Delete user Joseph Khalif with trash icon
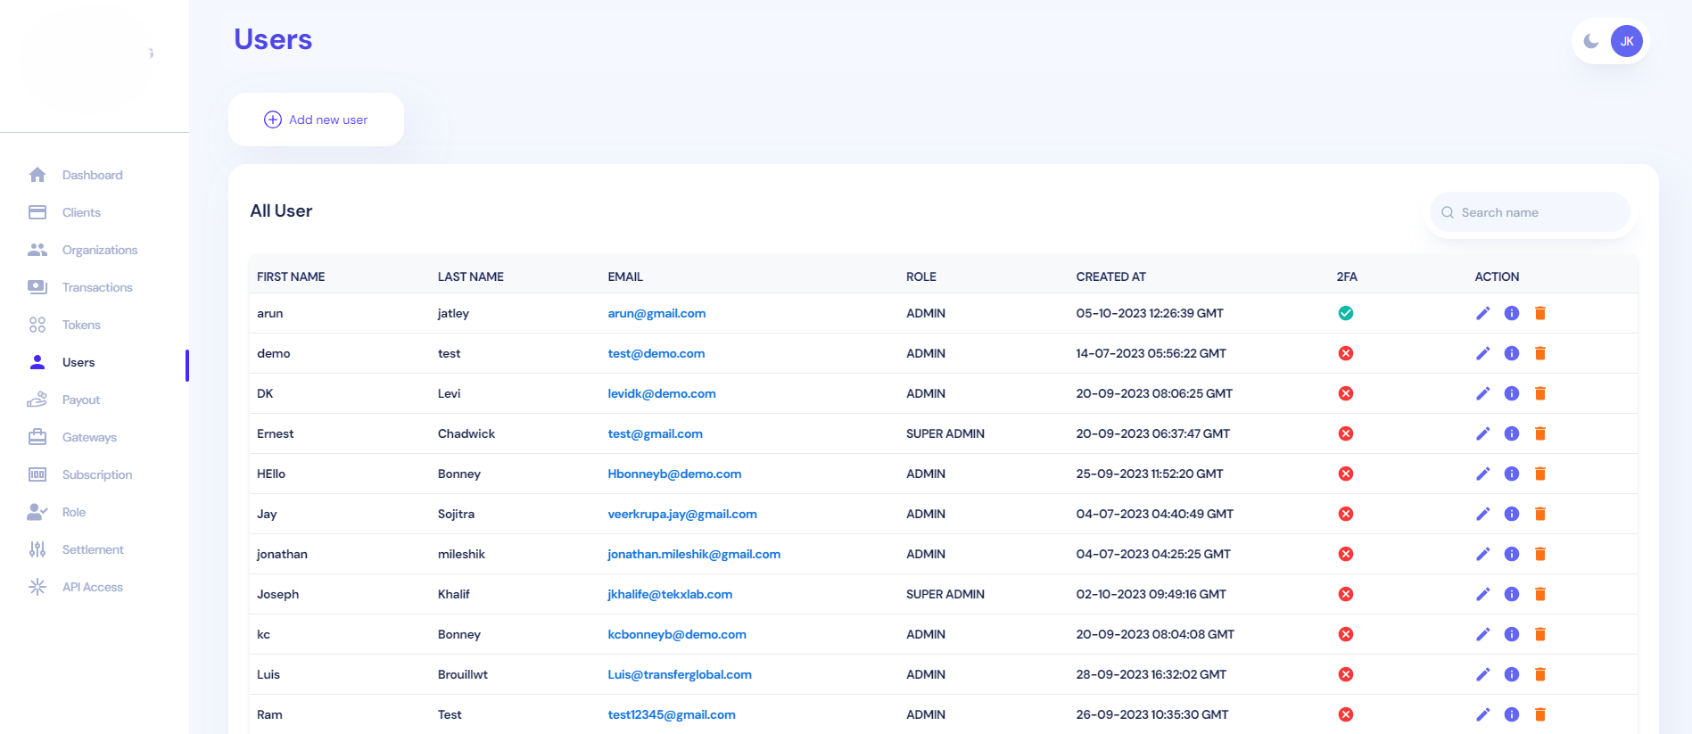 [x=1539, y=594]
